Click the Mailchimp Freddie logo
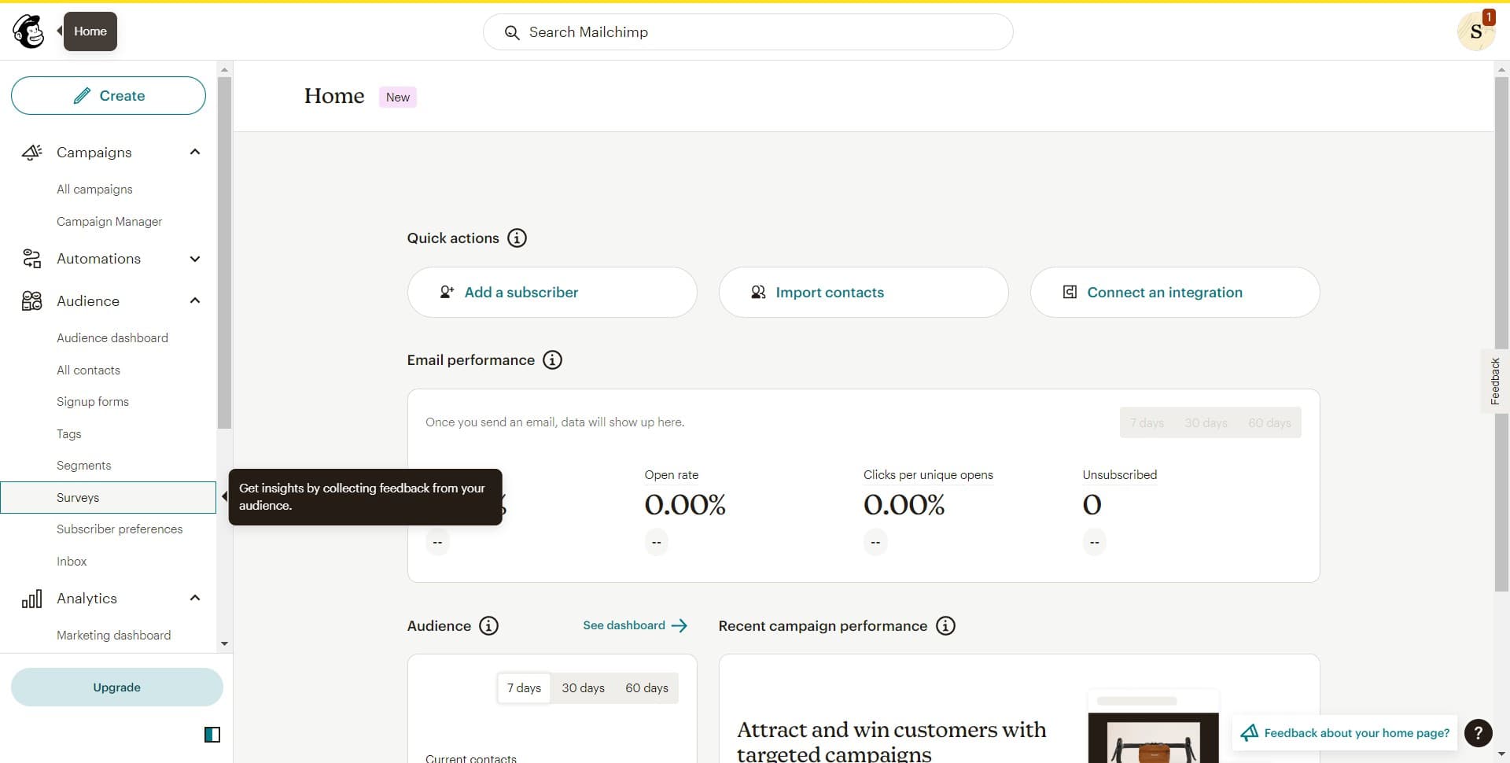The height and width of the screenshot is (763, 1510). click(x=28, y=31)
